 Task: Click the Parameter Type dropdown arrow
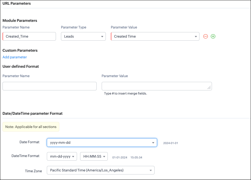coord(102,36)
